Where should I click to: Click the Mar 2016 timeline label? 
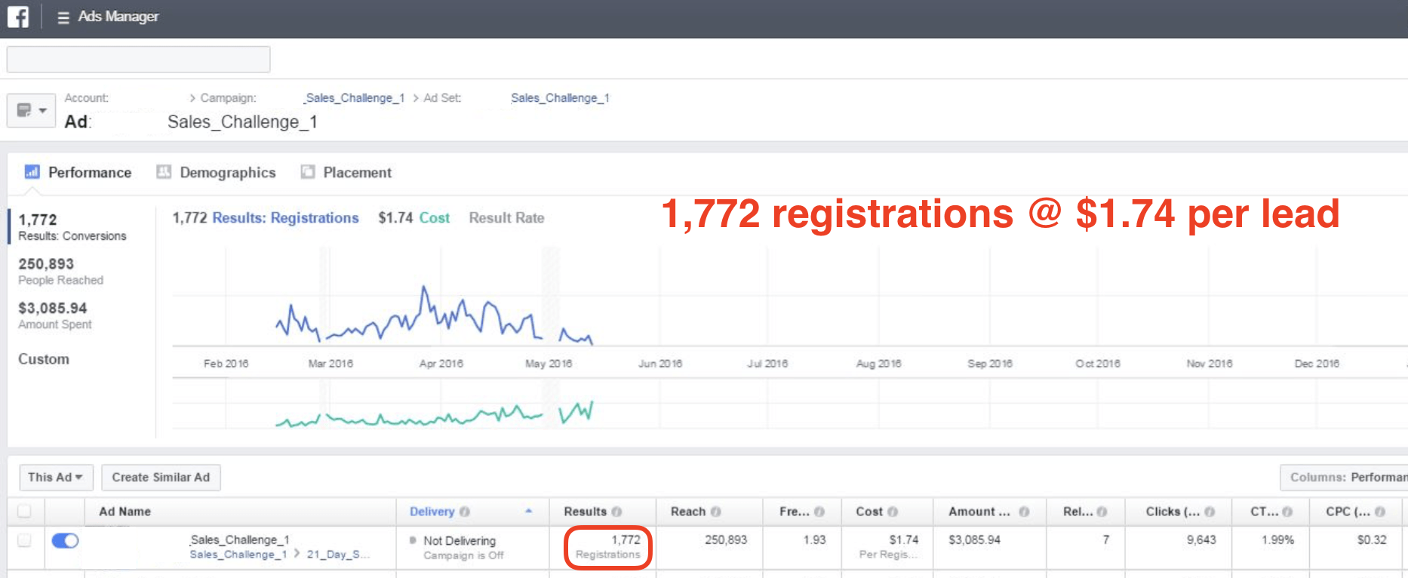(x=330, y=364)
